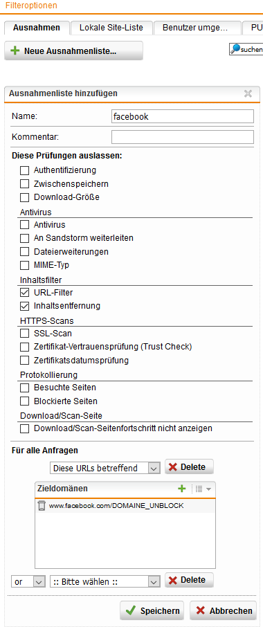Image resolution: width=263 pixels, height=627 pixels.
Task: Open the 'or' operator dropdown
Action: point(28,582)
